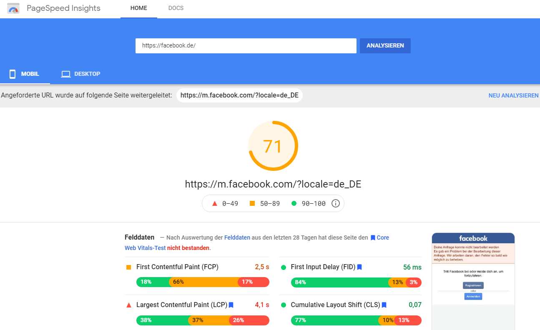Click the Facebook page screenshot thumbnail
This screenshot has width=540, height=330.
[473, 281]
